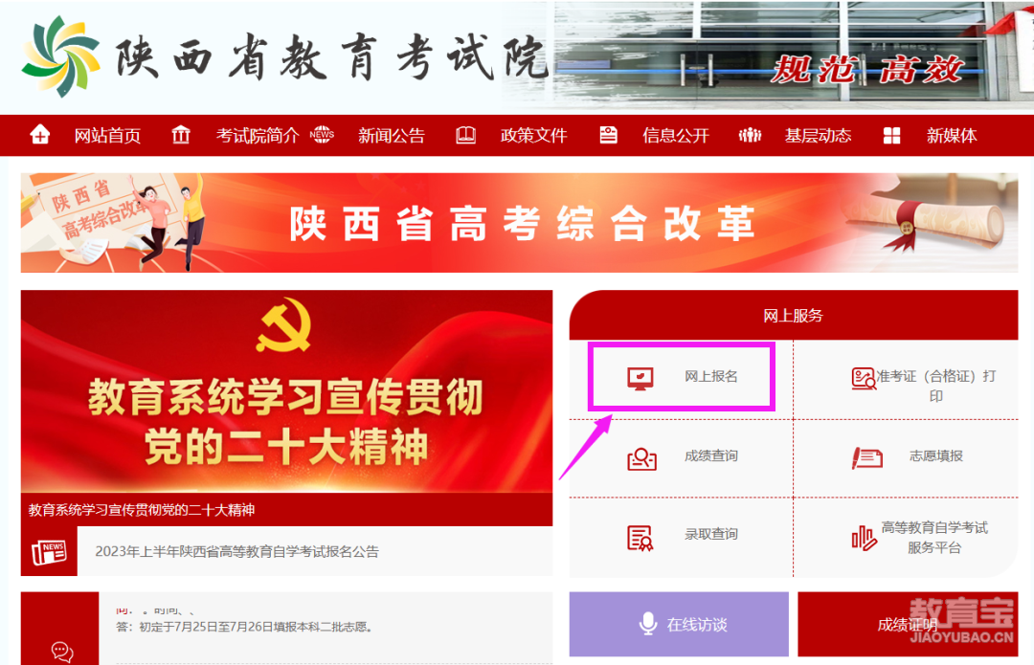The image size is (1034, 665).
Task: Open the 新闻公告 menu item
Action: (391, 135)
